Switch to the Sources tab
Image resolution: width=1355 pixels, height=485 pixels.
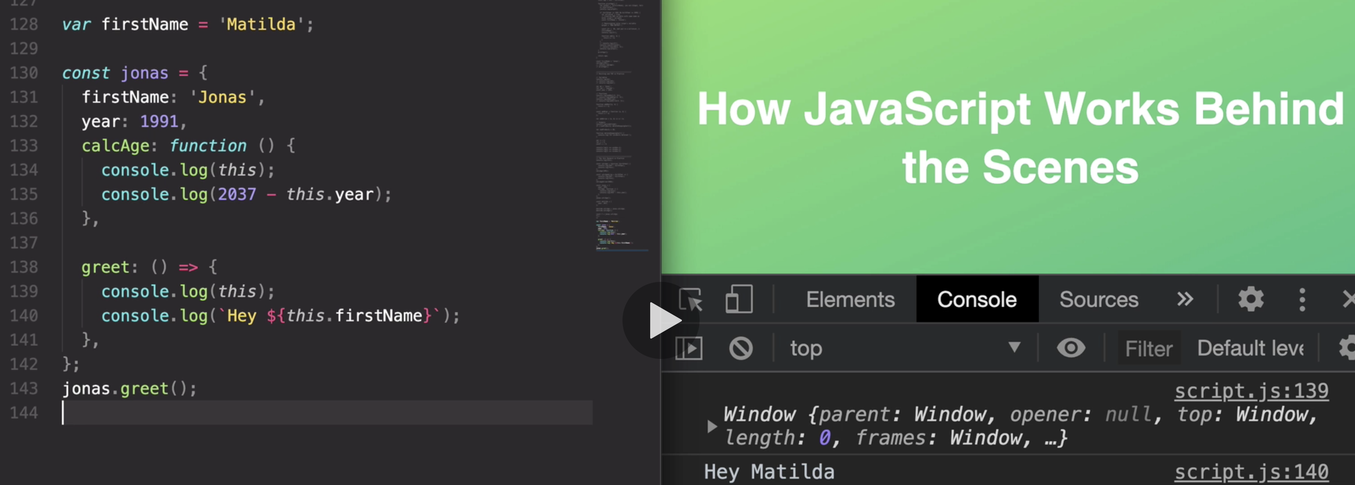1098,300
